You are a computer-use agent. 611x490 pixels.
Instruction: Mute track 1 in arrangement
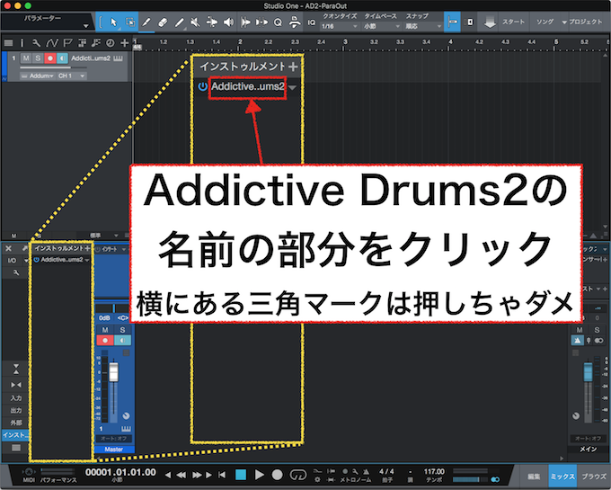26,58
